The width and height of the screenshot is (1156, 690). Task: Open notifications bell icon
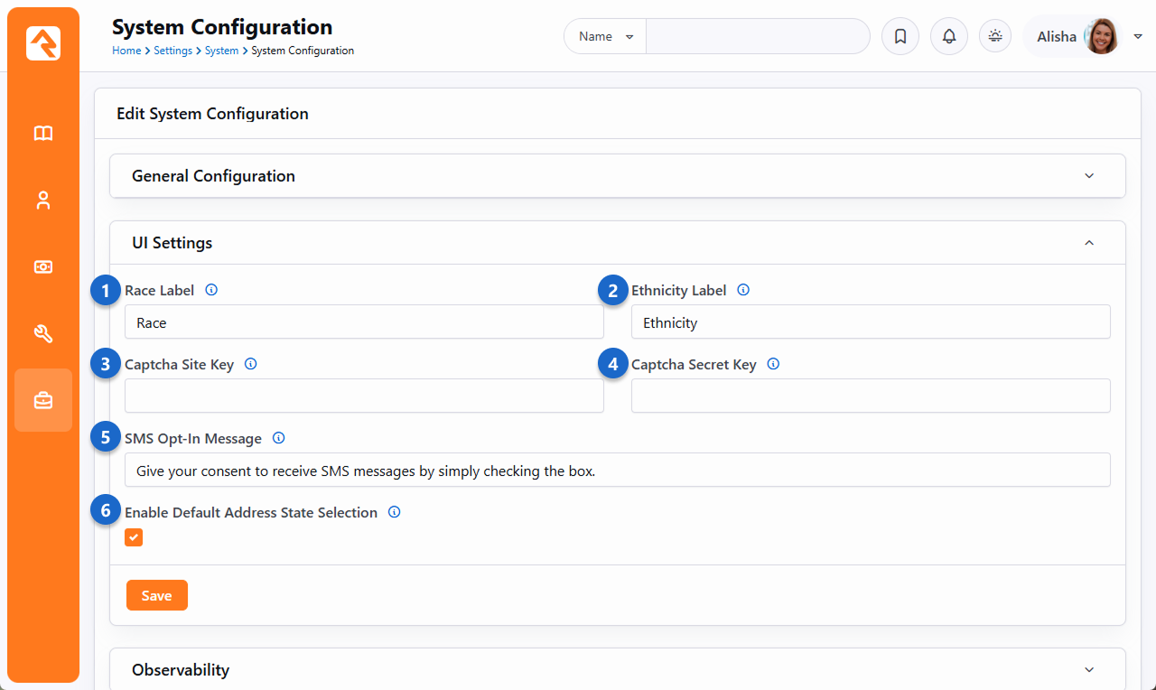(x=948, y=37)
